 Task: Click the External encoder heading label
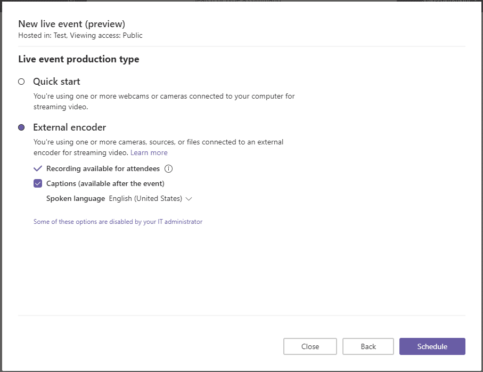tap(70, 127)
